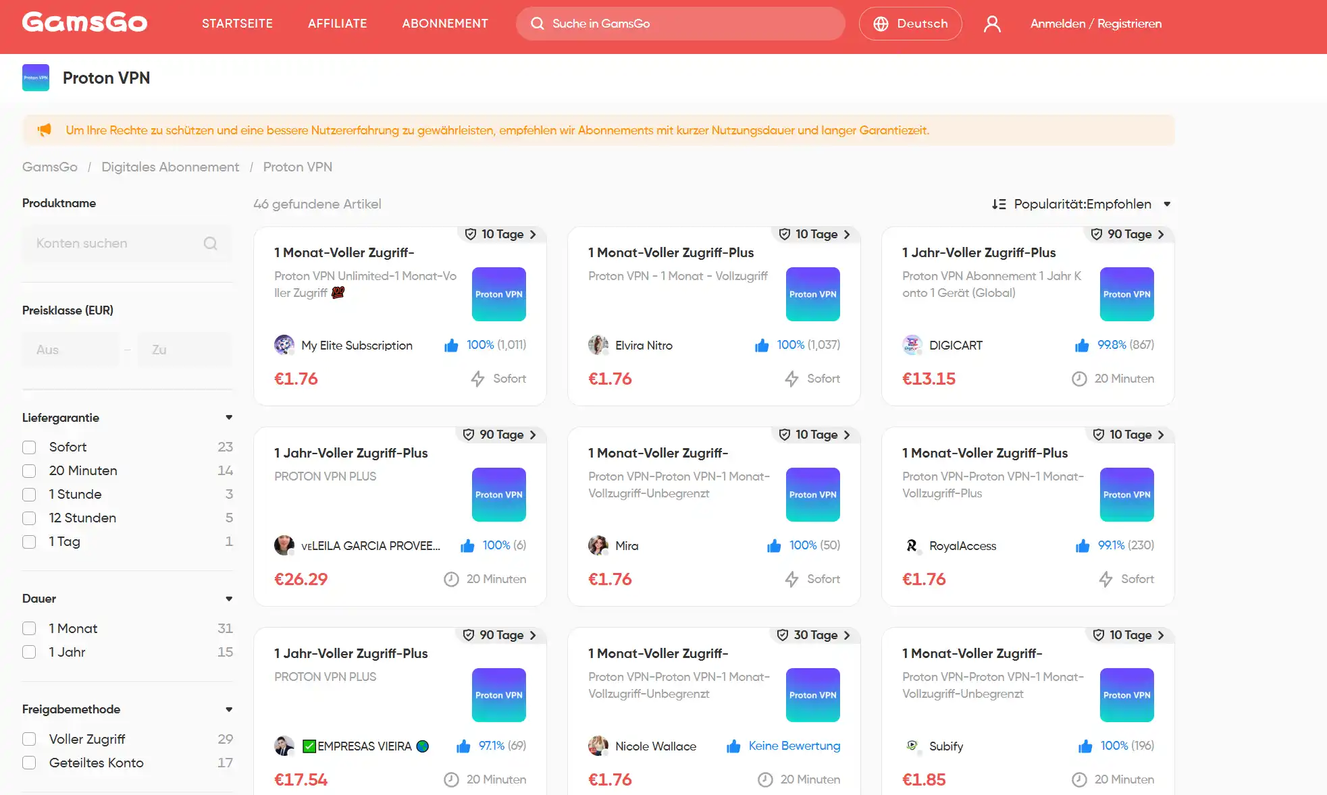This screenshot has width=1327, height=795.
Task: Click the seller avatar of My Elite Subscription
Action: coord(284,345)
